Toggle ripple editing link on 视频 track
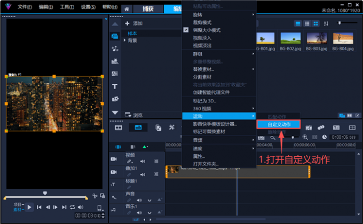This screenshot has height=224, width=363. pos(130,162)
